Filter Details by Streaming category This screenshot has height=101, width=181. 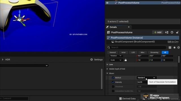154,52
